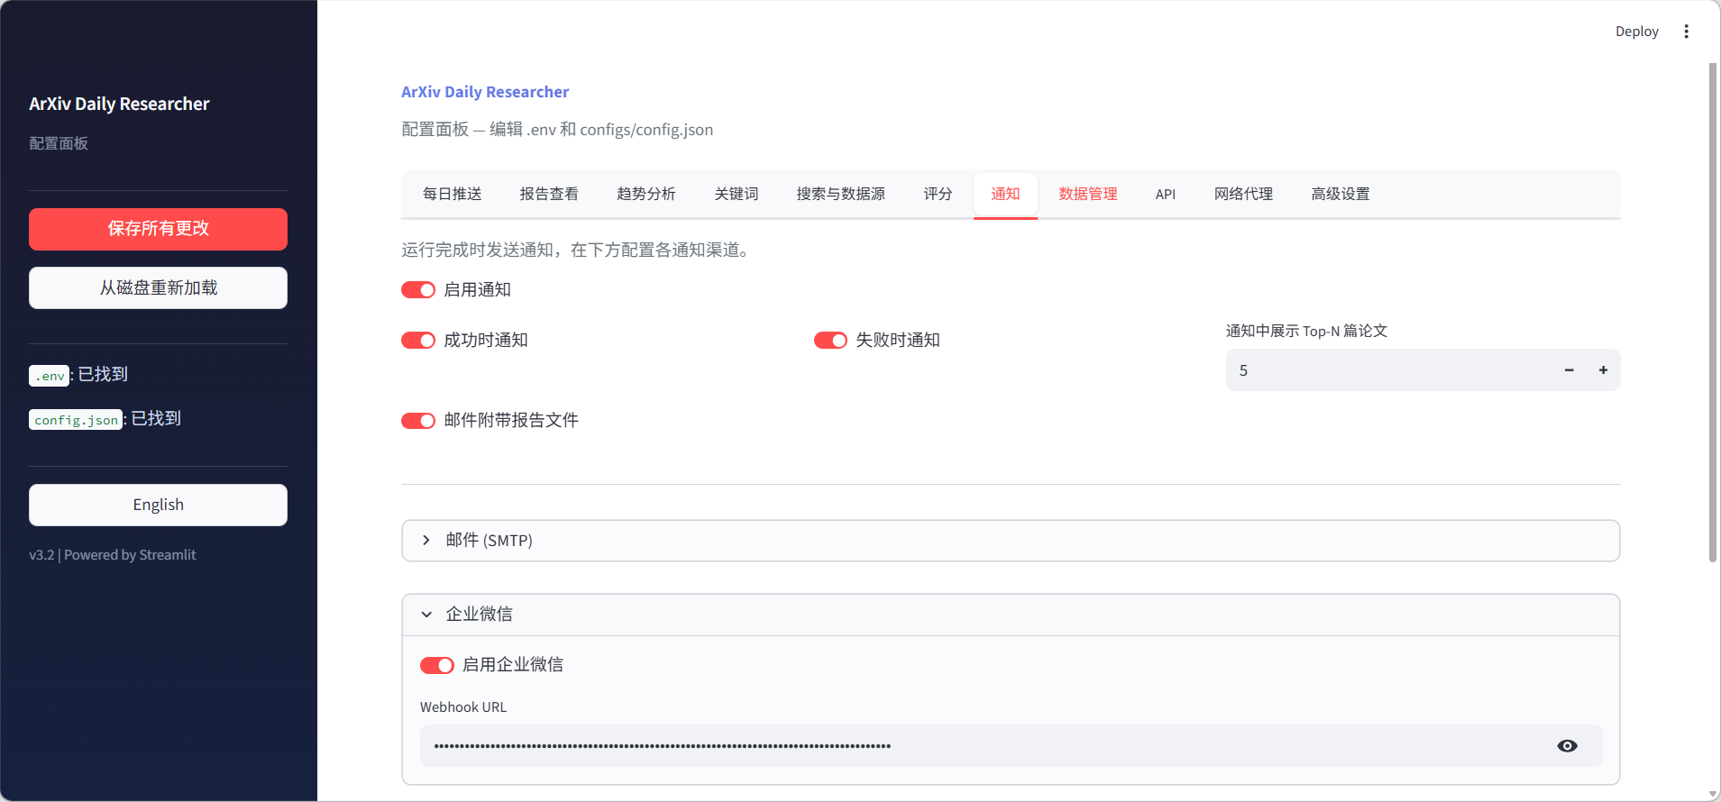Viewport: 1721px width, 802px height.
Task: Click the Deploy button
Action: click(x=1636, y=32)
